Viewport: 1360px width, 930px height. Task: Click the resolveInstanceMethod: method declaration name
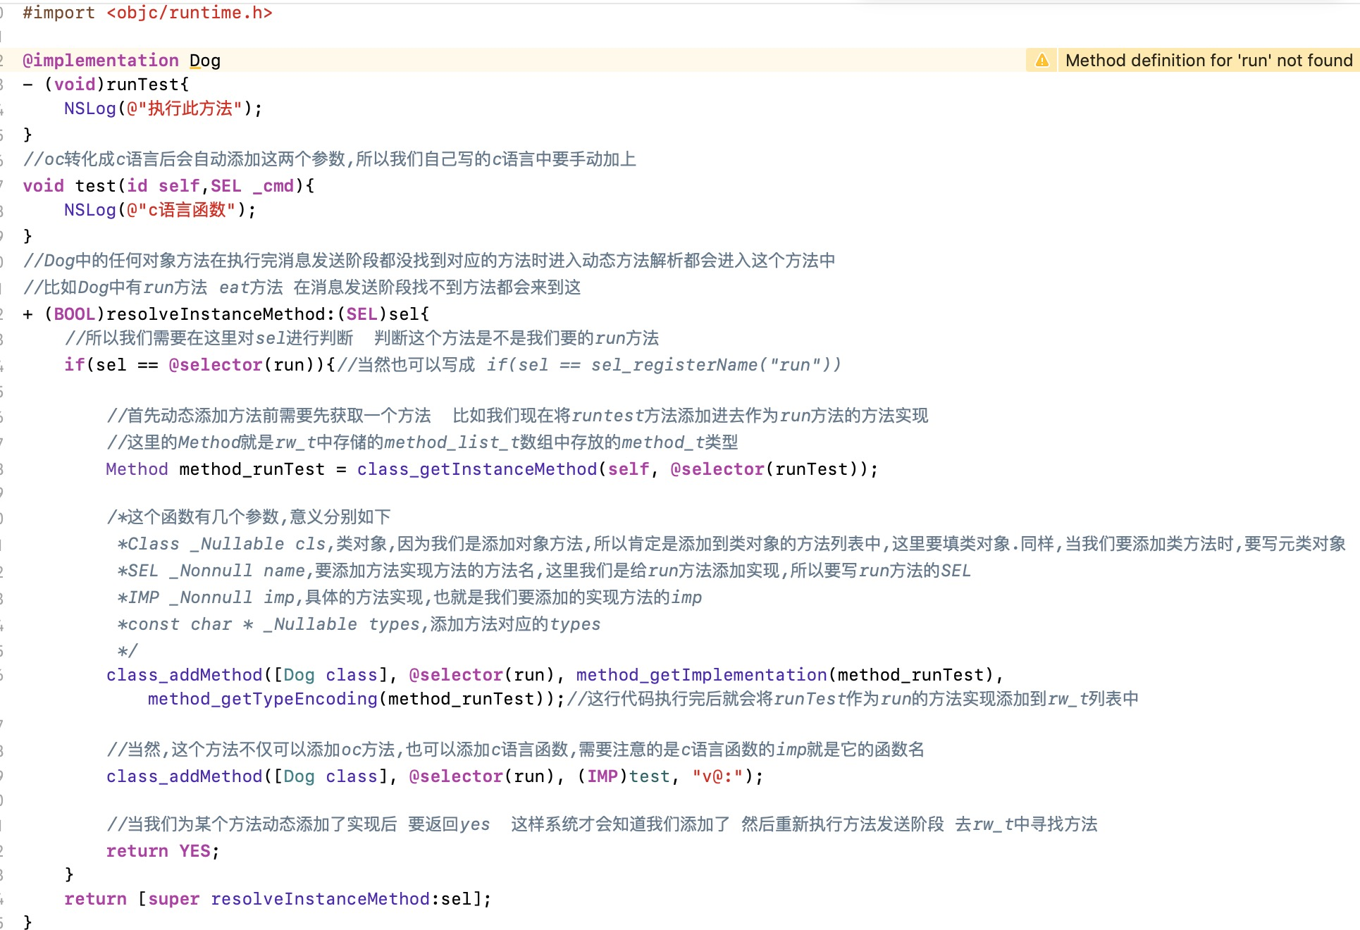(x=216, y=314)
